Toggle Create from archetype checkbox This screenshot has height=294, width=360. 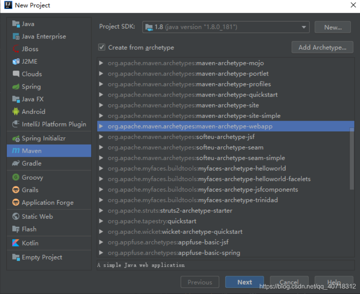coord(102,47)
